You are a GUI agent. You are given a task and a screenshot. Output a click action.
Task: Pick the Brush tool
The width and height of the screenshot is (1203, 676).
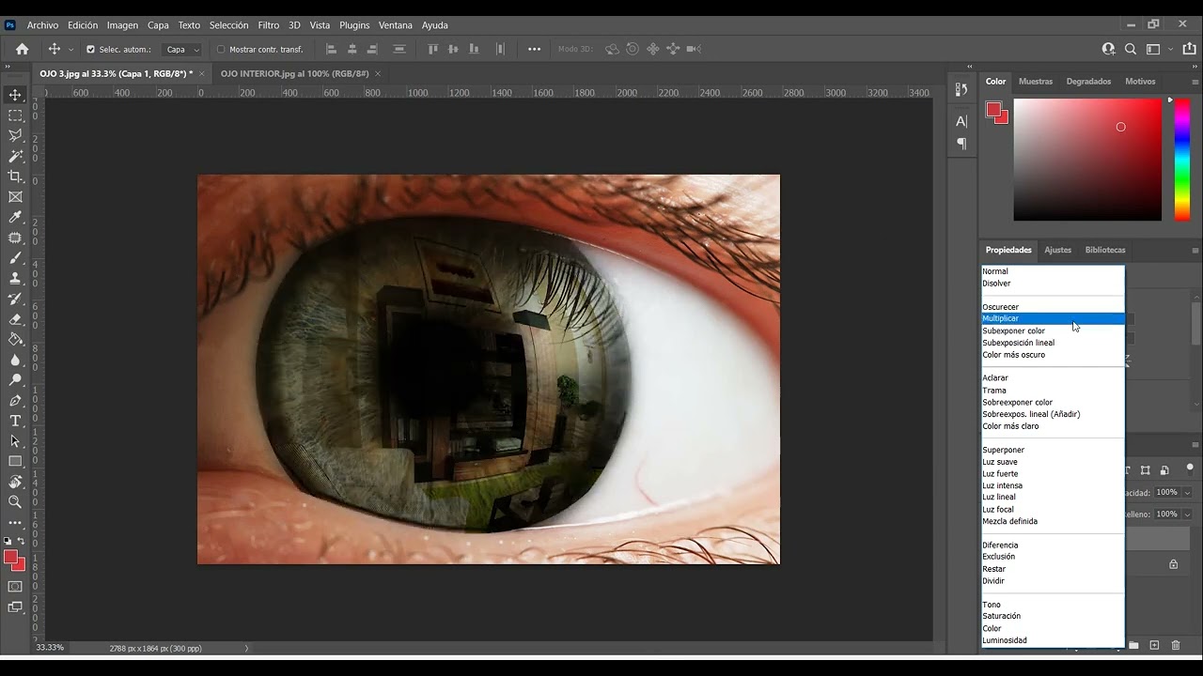coord(15,258)
